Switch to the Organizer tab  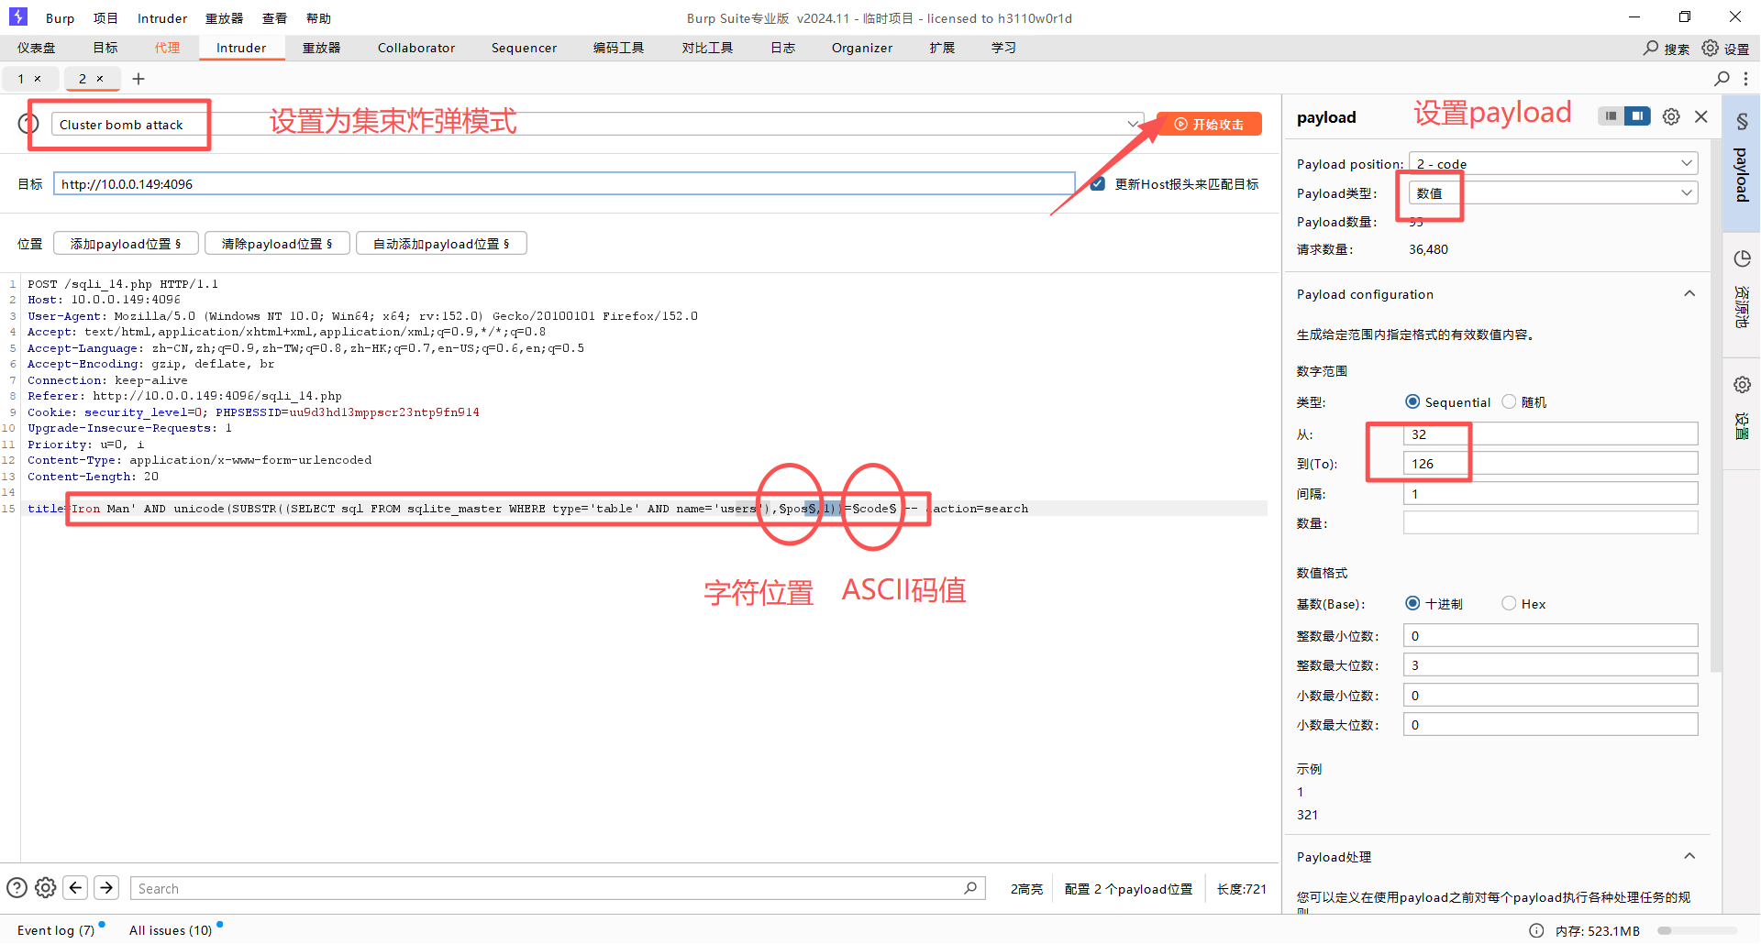862,48
